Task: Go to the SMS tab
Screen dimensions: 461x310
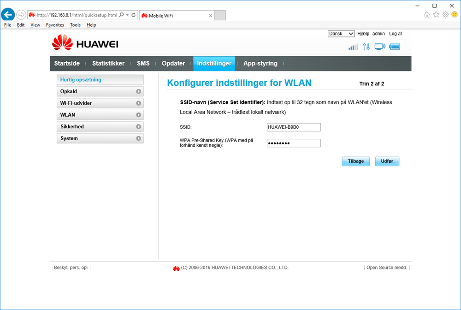Action: [143, 64]
